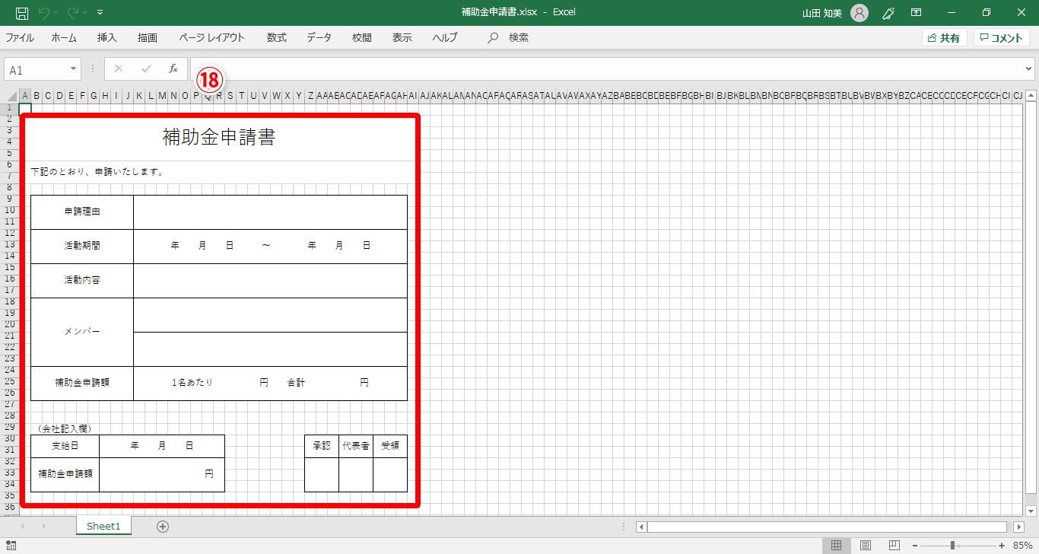Click the 申請理由 label cell
This screenshot has width=1039, height=554.
click(82, 212)
